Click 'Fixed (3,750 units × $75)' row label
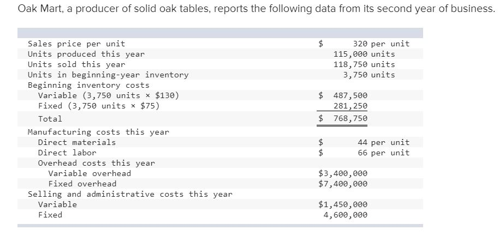The width and height of the screenshot is (499, 242). pos(99,106)
